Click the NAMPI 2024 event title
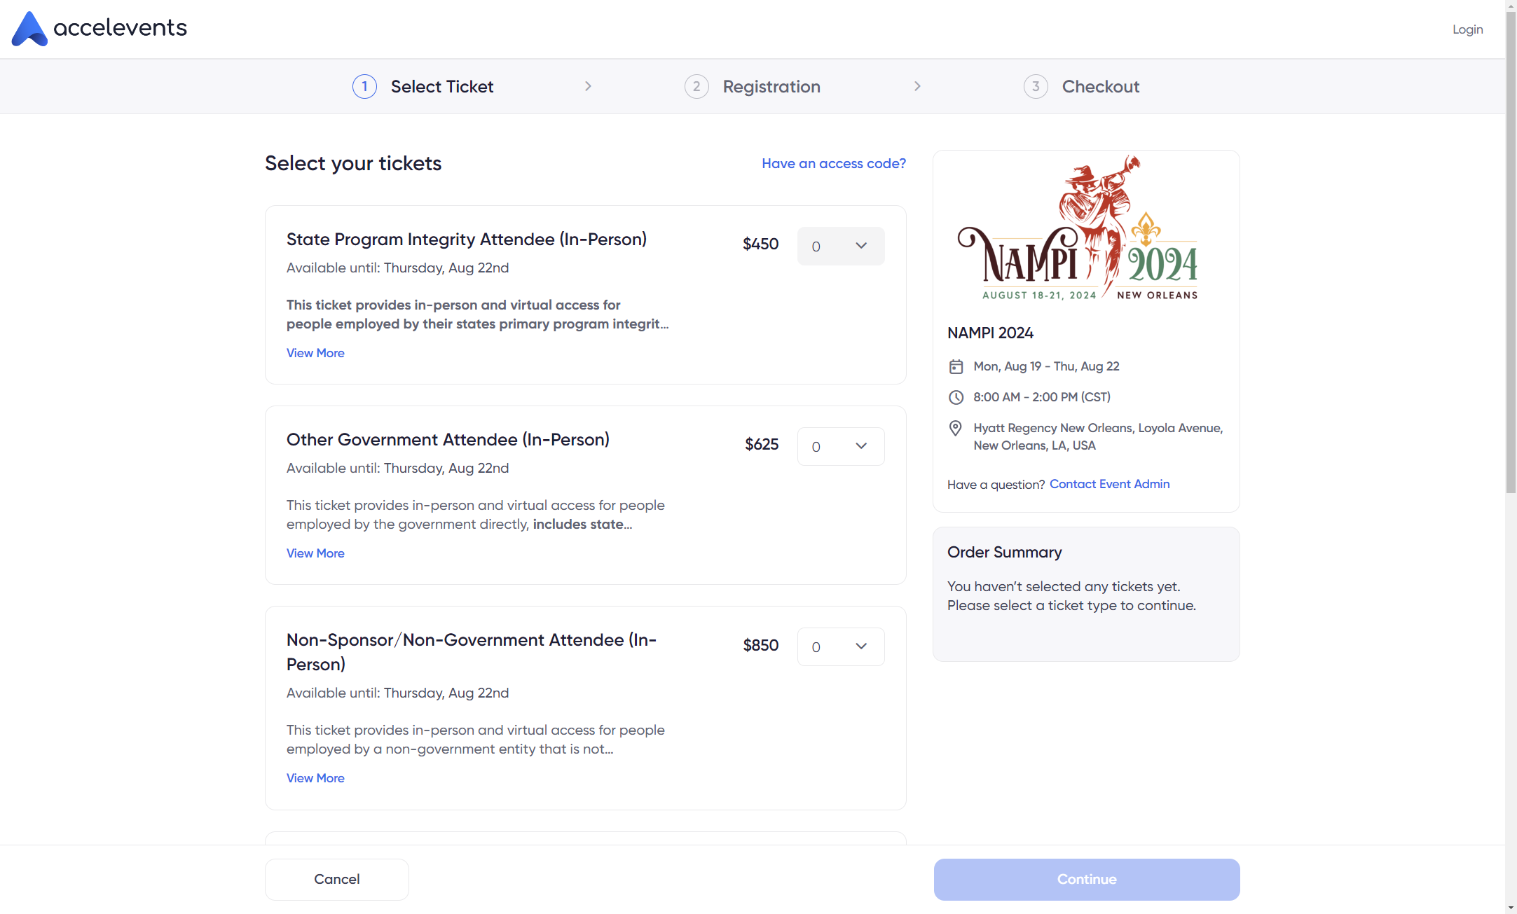The image size is (1517, 914). [x=990, y=333]
